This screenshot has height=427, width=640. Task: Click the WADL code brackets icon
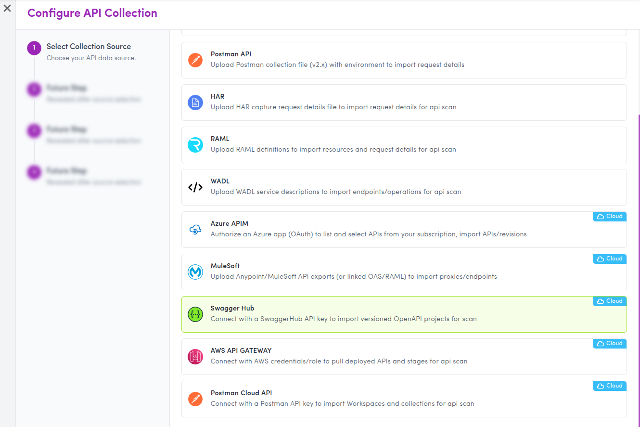pyautogui.click(x=195, y=187)
